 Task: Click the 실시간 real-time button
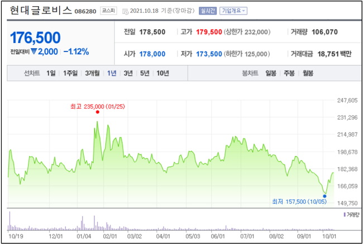tap(208, 11)
